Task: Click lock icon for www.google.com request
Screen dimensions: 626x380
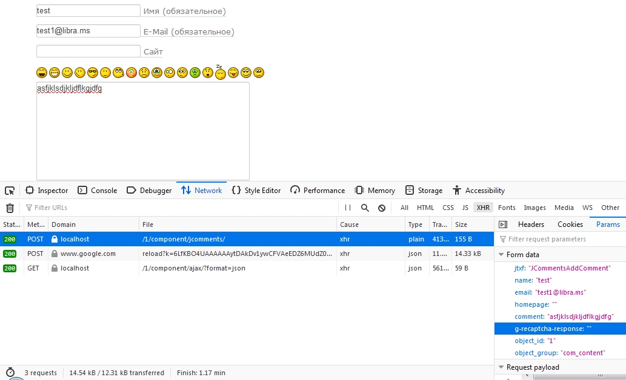Action: [55, 254]
